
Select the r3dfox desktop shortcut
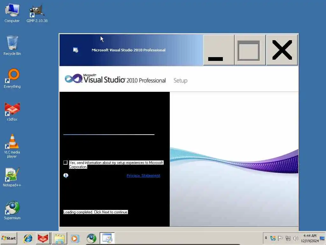pos(12,111)
